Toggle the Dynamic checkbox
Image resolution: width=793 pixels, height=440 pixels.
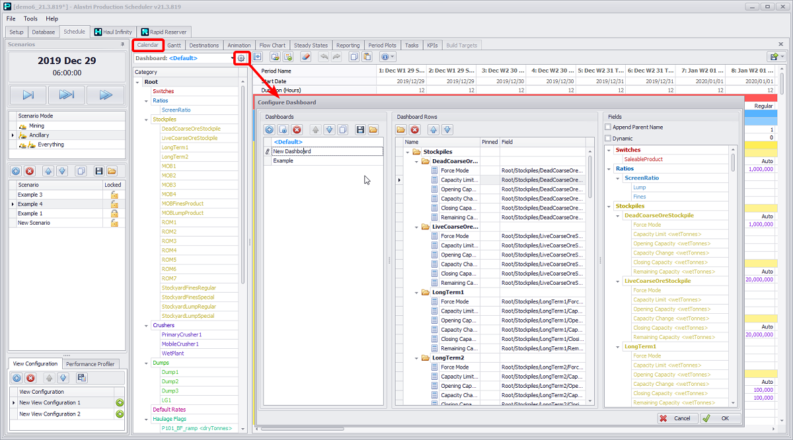[609, 139]
